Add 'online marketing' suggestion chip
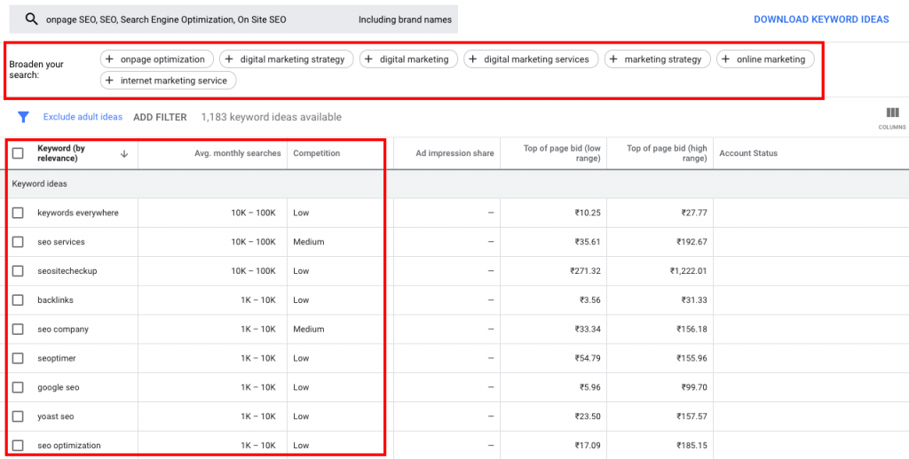Screen dimensions: 909x459 [765, 59]
